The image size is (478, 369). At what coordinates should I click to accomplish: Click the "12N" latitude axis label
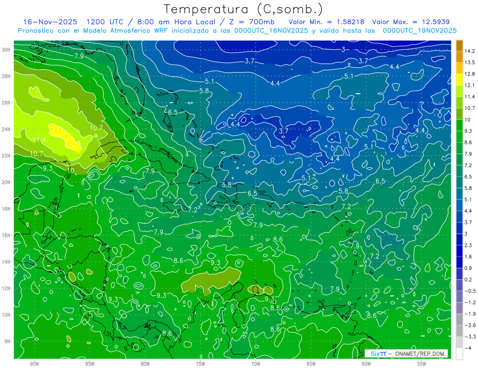[6, 288]
